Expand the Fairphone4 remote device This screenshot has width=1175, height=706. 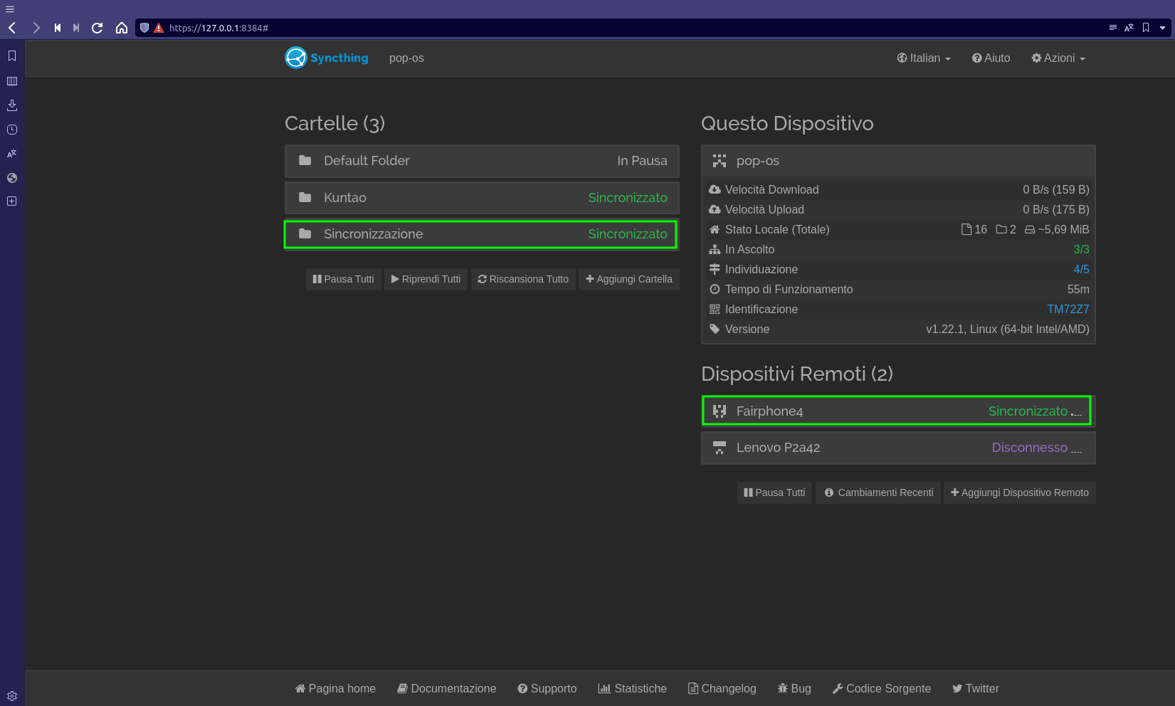coord(898,411)
